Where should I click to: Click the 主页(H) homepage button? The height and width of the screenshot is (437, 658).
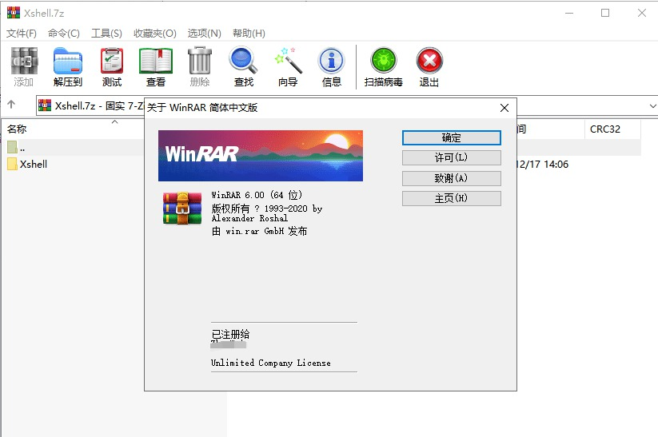point(452,198)
